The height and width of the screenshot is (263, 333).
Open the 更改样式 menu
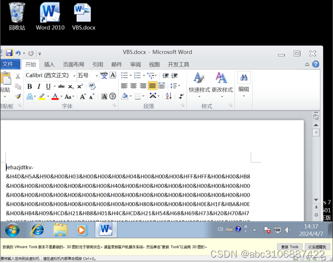coord(222,85)
